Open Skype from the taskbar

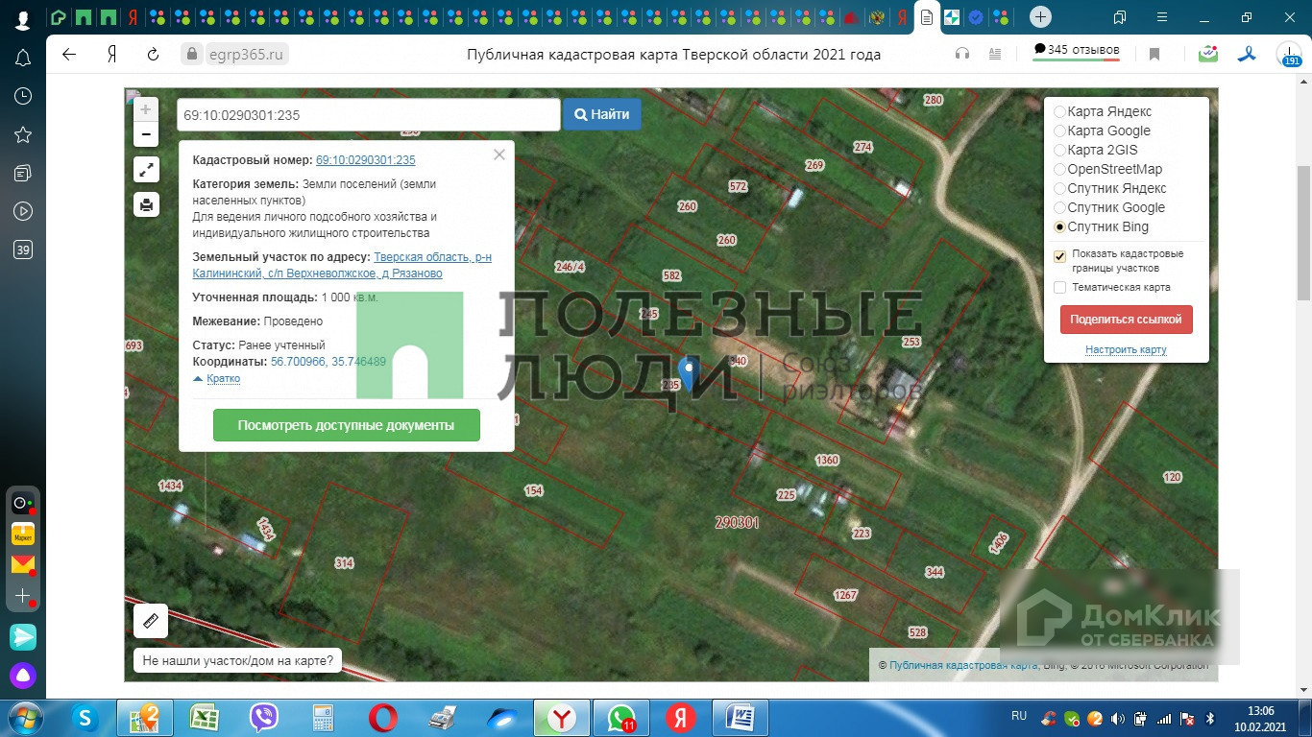(x=85, y=718)
